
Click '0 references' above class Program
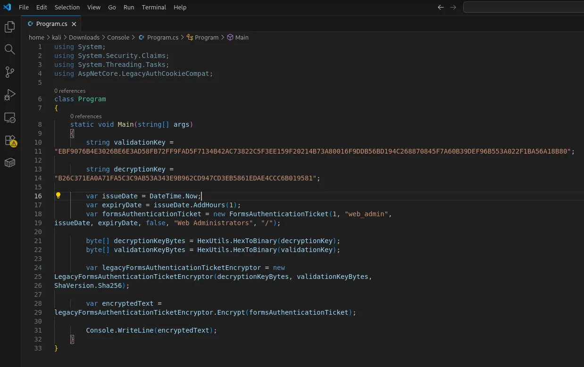[x=70, y=91]
